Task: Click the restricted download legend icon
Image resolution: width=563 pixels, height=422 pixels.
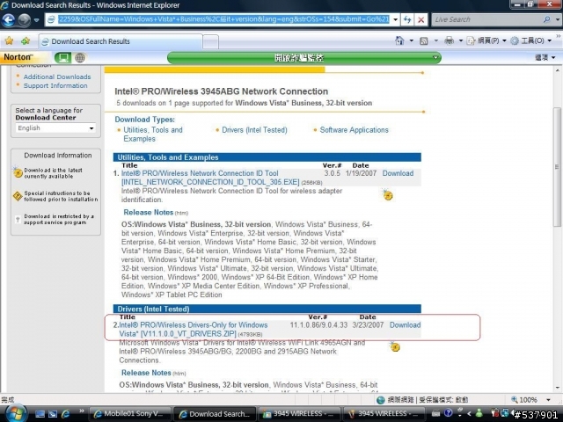Action: 18,219
